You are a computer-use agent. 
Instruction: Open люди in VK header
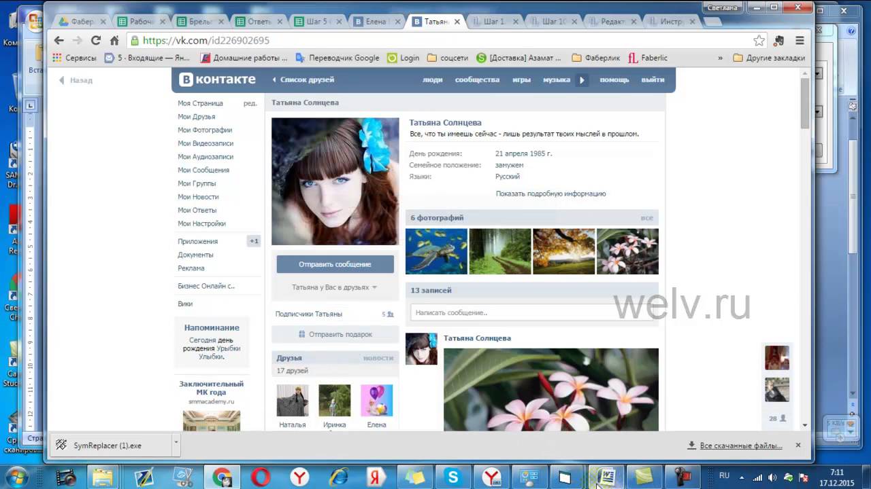(x=432, y=79)
